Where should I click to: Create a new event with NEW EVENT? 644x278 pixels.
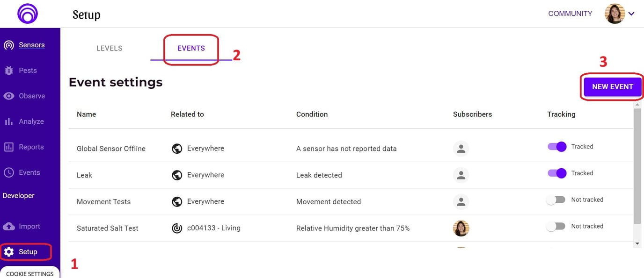point(612,86)
